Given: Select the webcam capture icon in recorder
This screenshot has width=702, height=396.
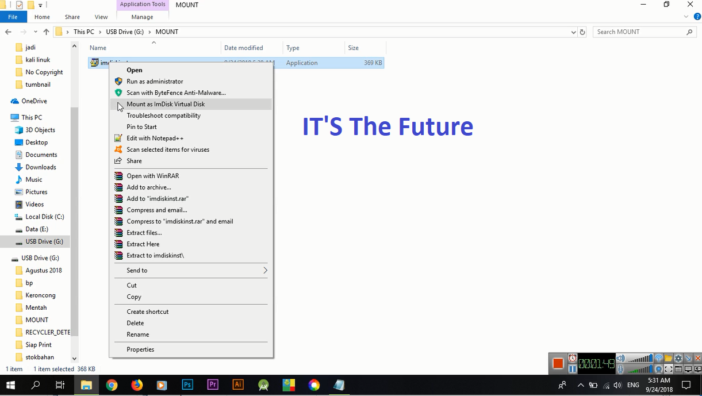Looking at the screenshot, I should coord(658,368).
